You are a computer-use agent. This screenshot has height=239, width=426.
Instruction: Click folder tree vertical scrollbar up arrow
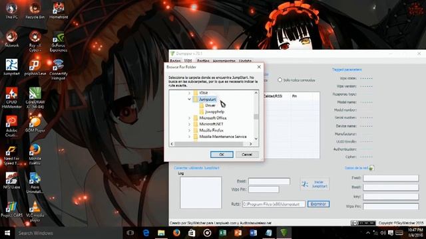click(256, 93)
